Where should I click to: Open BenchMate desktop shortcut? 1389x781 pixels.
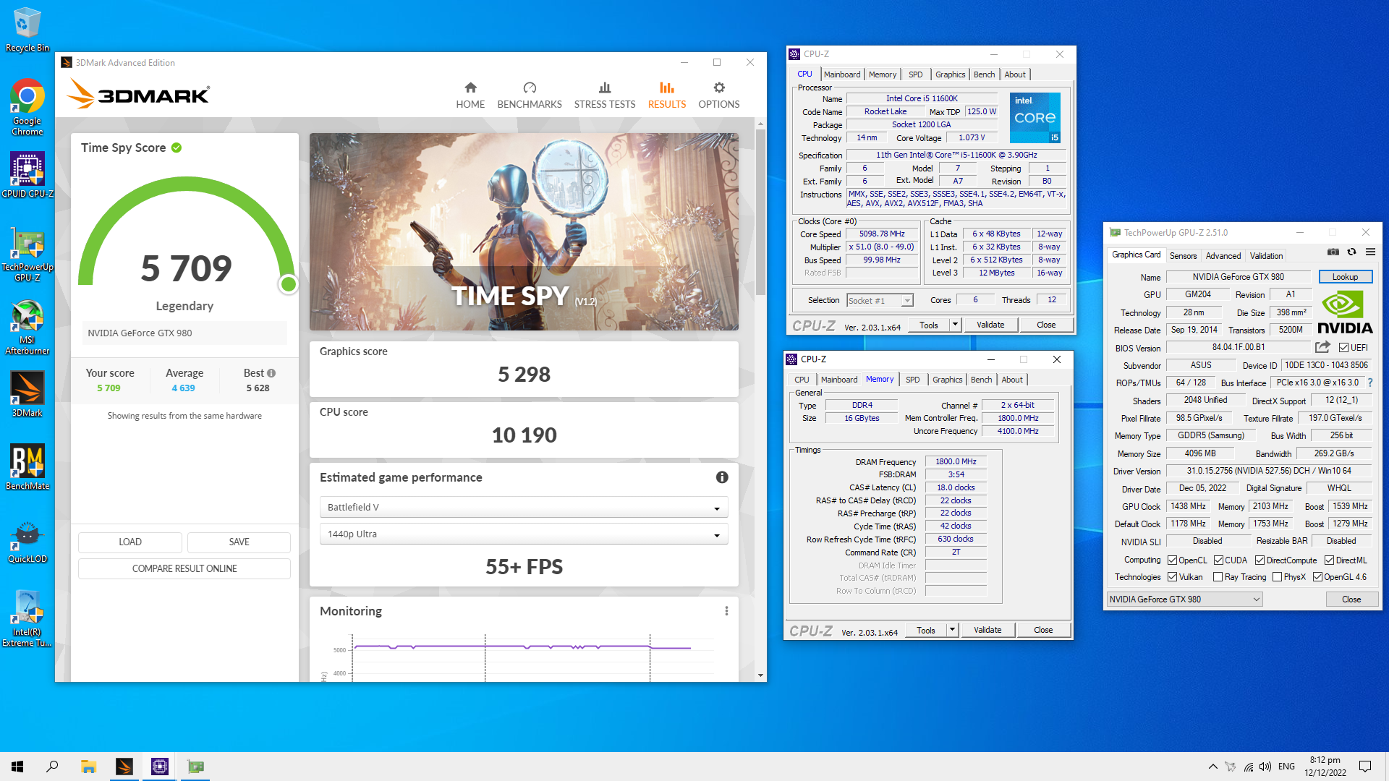[27, 466]
